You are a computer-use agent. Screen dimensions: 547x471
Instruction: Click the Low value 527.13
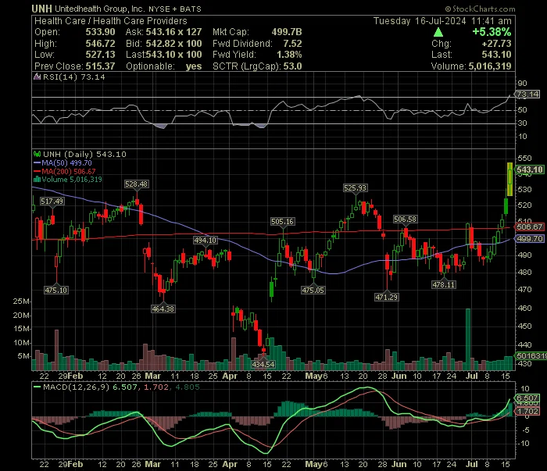(x=101, y=55)
